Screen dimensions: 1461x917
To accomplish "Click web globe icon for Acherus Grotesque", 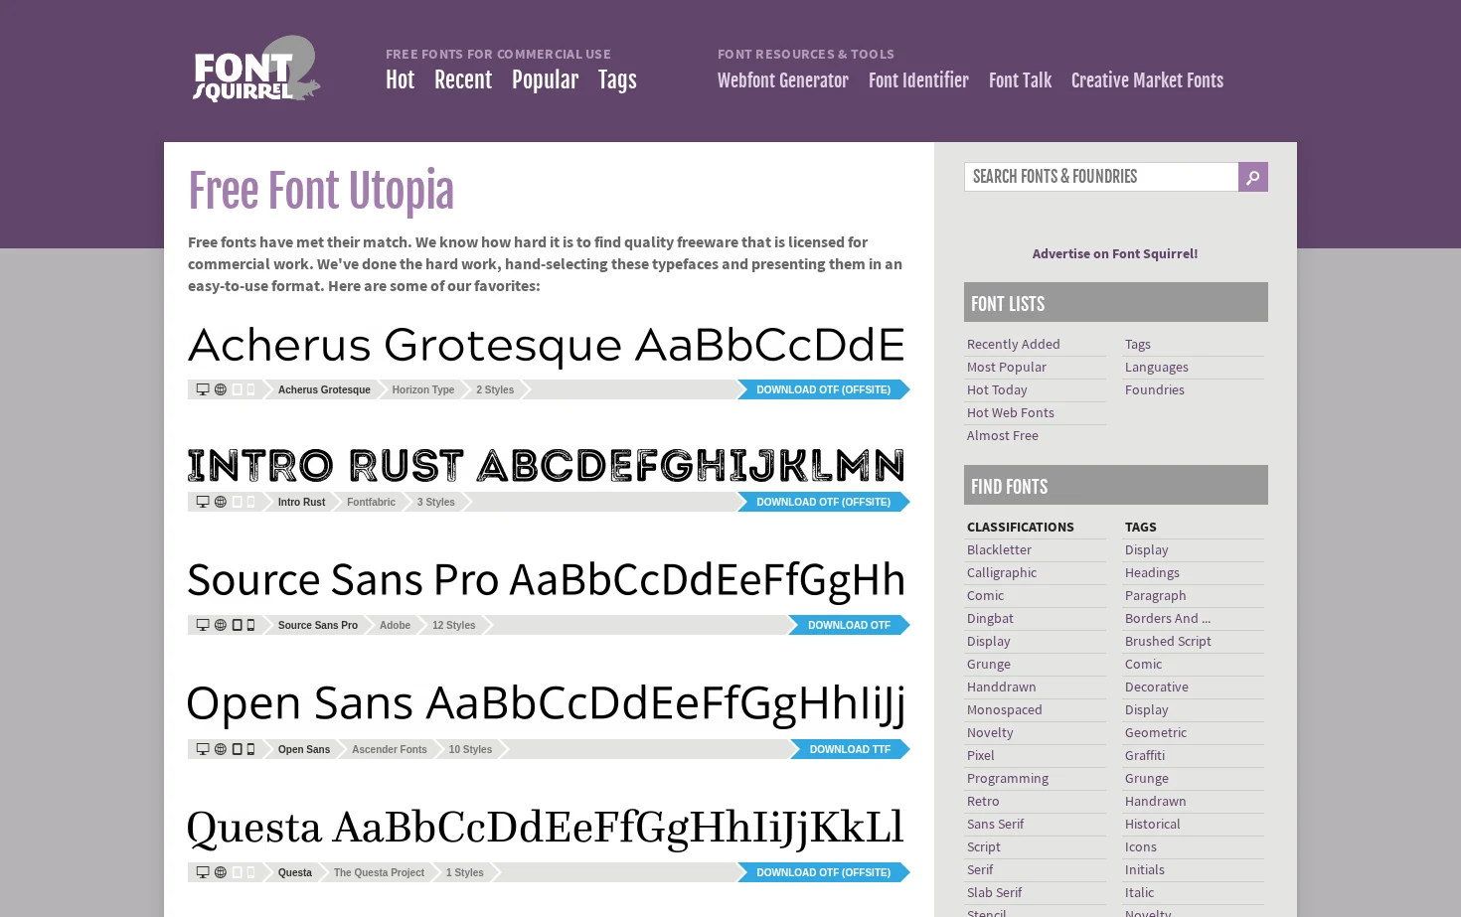I will click(x=221, y=389).
